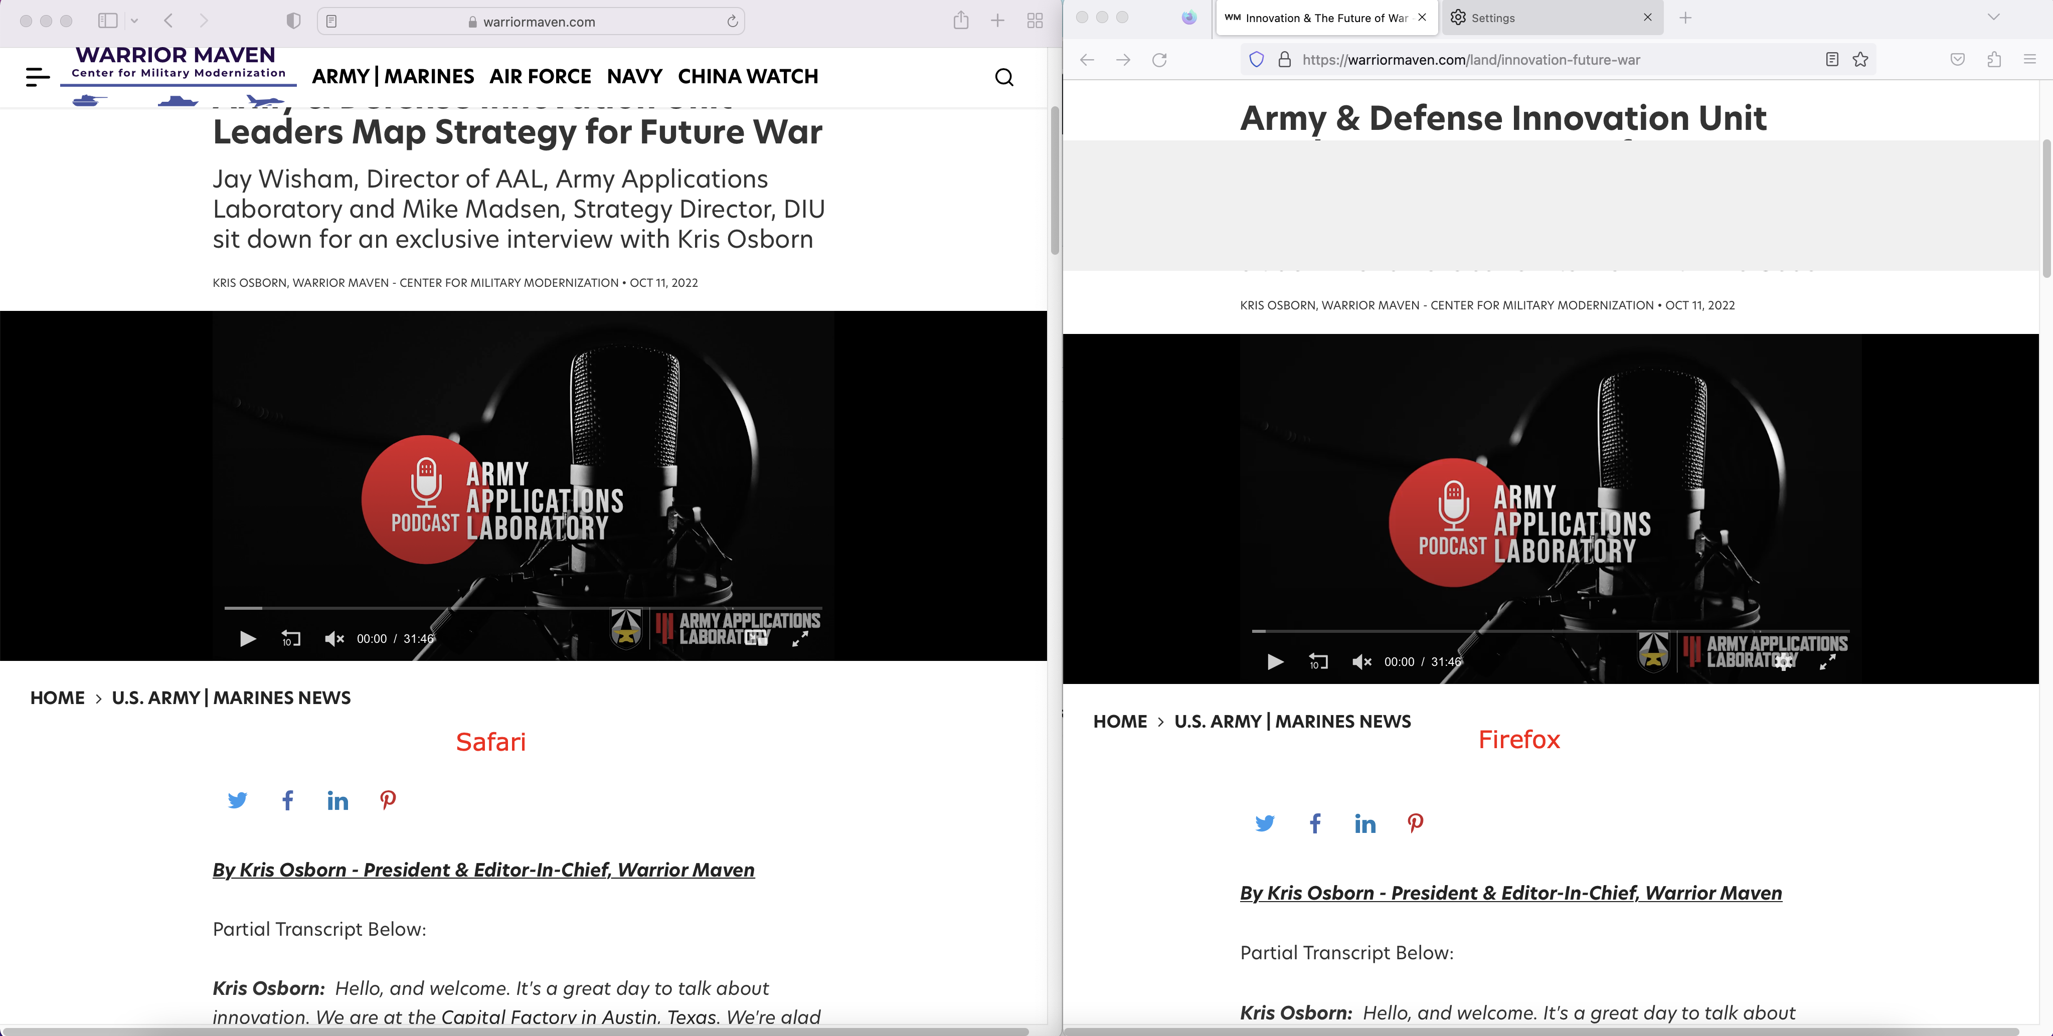Switch to the Settings tab in Firefox
Image resolution: width=2053 pixels, height=1036 pixels.
(1493, 17)
